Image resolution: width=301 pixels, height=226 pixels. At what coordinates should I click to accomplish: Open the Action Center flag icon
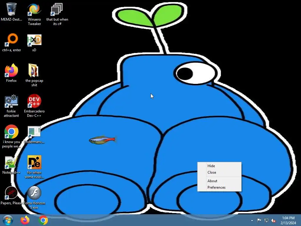[259, 220]
